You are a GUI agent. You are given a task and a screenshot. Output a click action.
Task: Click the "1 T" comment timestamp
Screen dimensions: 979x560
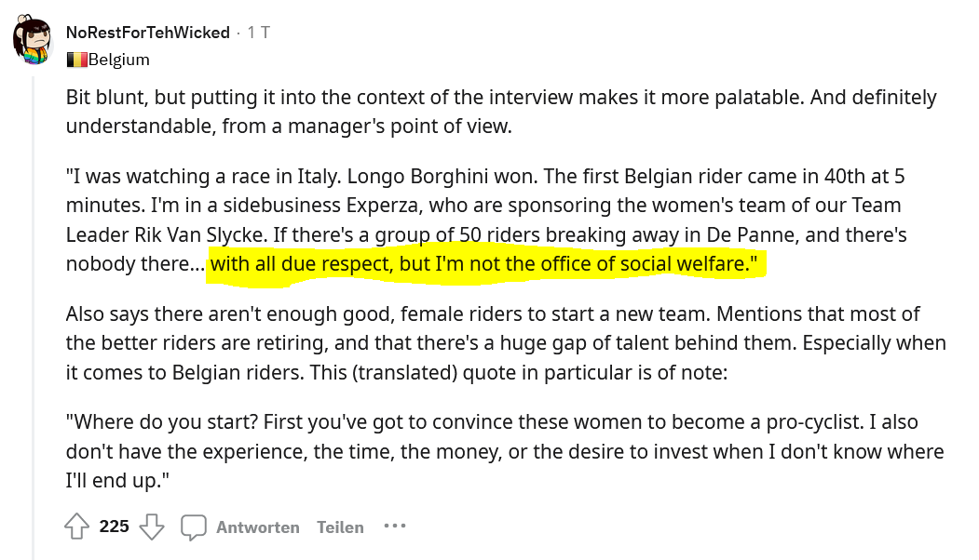(258, 33)
